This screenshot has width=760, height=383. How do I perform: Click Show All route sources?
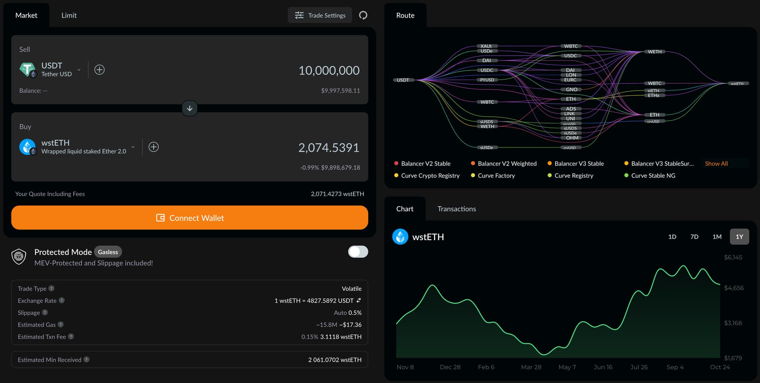click(x=716, y=163)
